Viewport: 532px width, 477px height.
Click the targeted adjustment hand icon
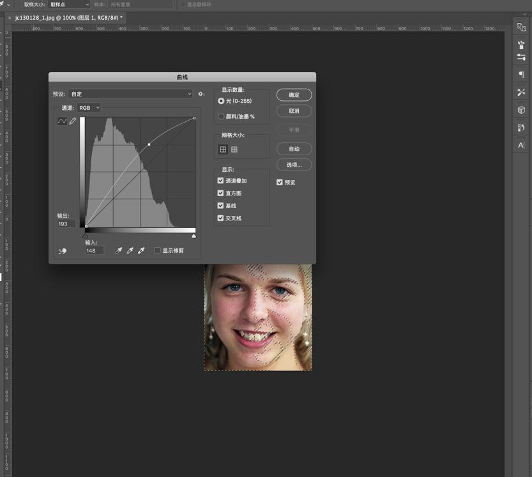[61, 251]
